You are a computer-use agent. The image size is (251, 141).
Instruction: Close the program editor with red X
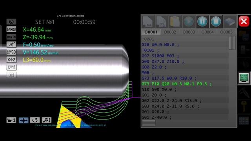click(x=244, y=21)
